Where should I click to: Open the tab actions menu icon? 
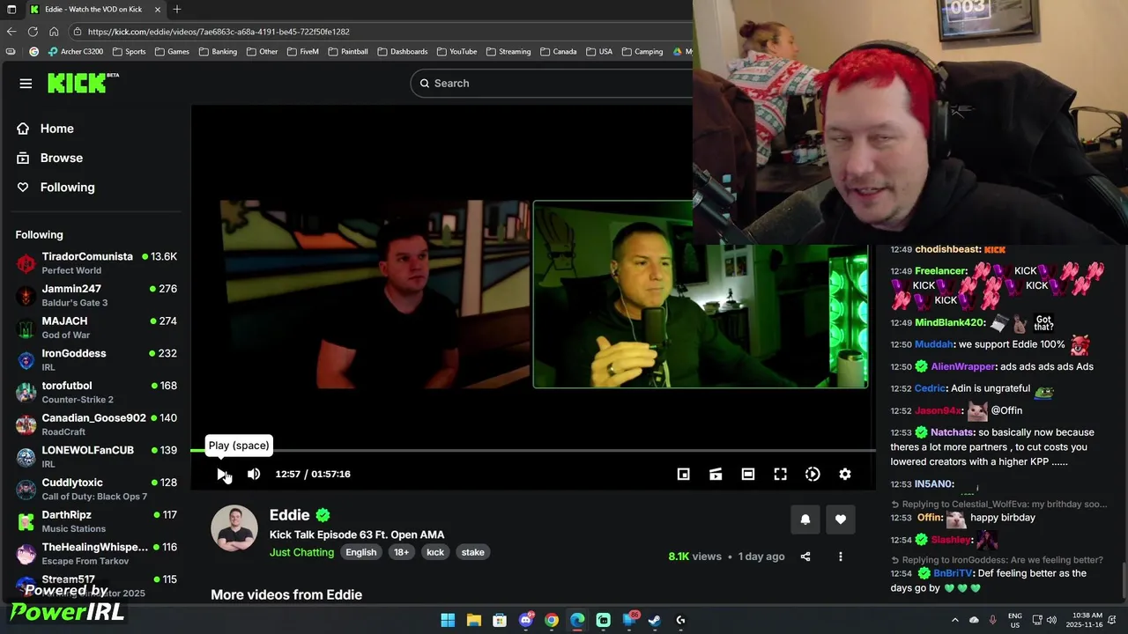click(11, 9)
